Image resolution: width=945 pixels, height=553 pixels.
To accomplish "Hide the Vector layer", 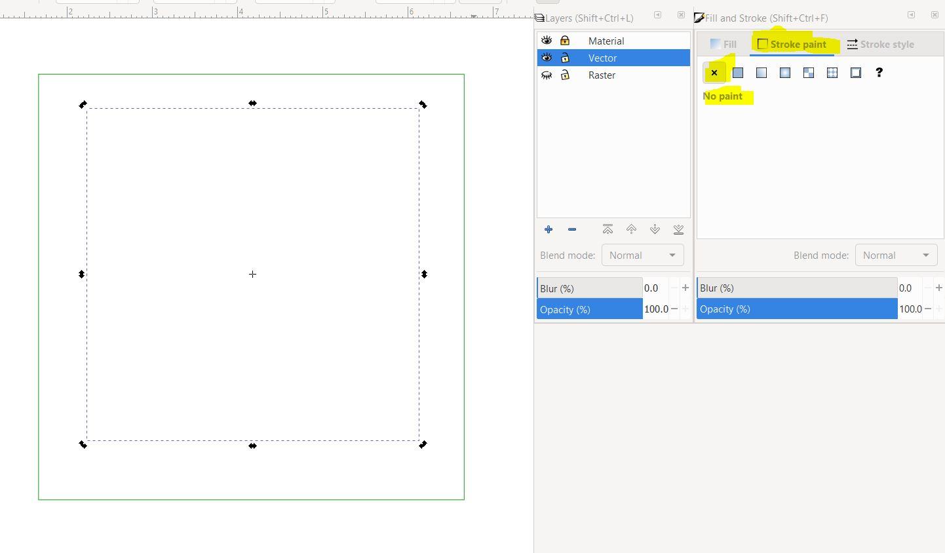I will [x=547, y=58].
